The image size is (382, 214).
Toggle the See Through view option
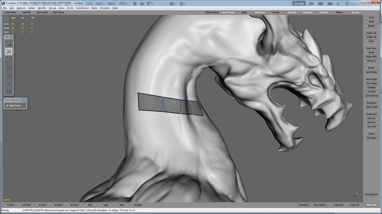pos(228,12)
